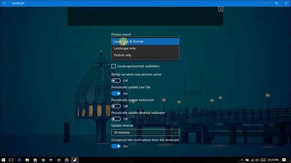Go back using the arrow in title bar
The height and width of the screenshot is (163, 291).
click(5, 3)
